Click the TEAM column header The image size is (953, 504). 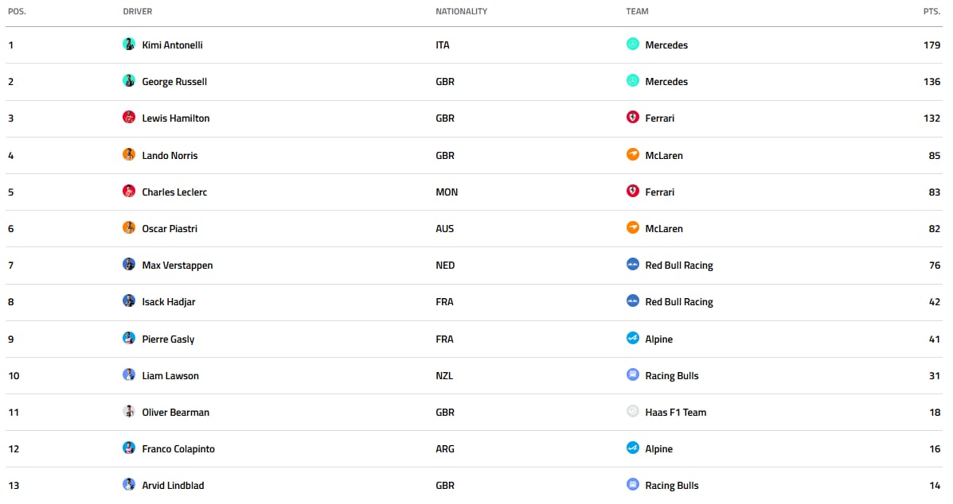[x=637, y=11]
